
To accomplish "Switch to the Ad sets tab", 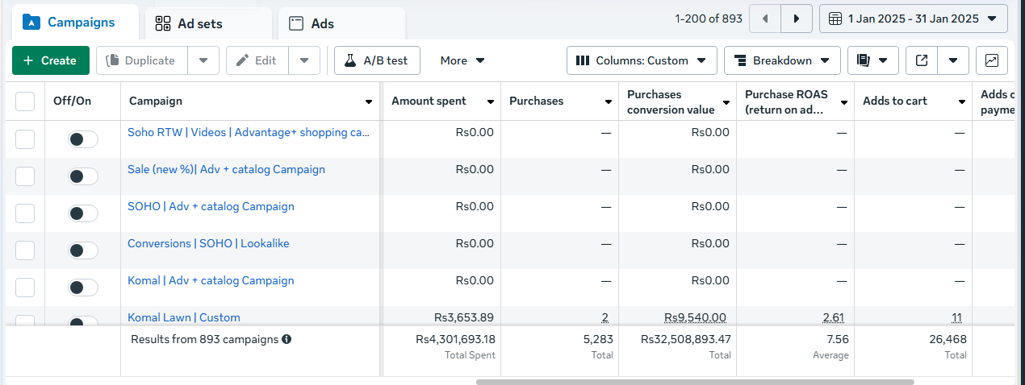I will (x=208, y=23).
